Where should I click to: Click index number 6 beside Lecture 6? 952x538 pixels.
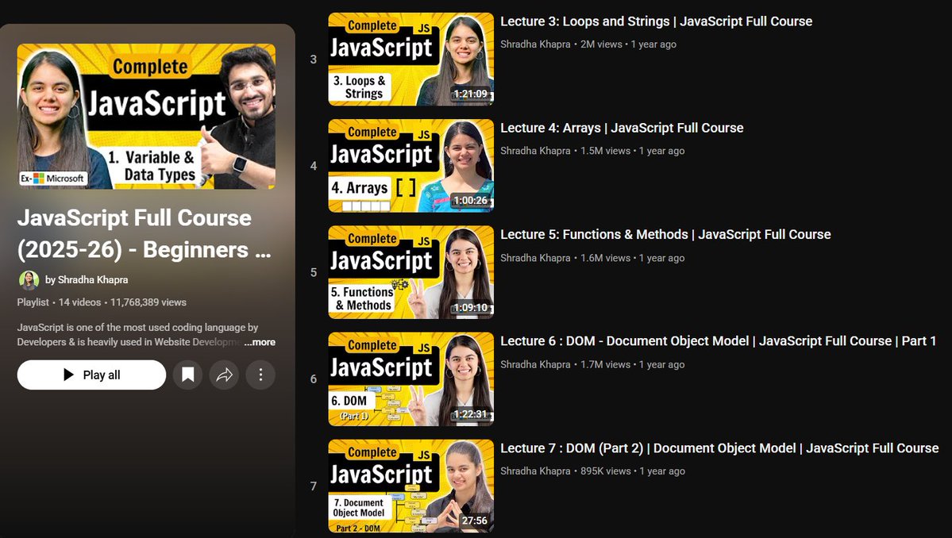[314, 379]
